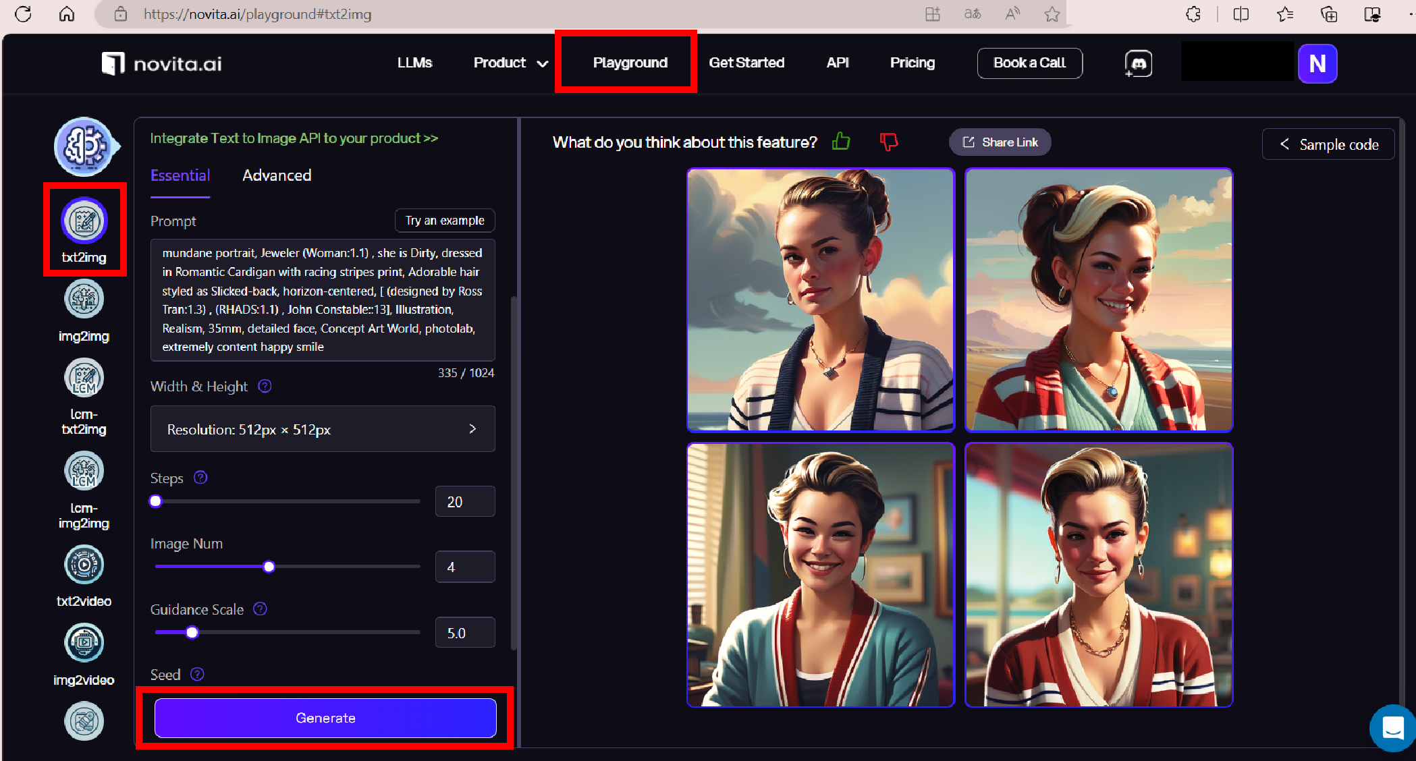Select the img2video sidebar icon
Screen dimensions: 1416x761
(84, 643)
